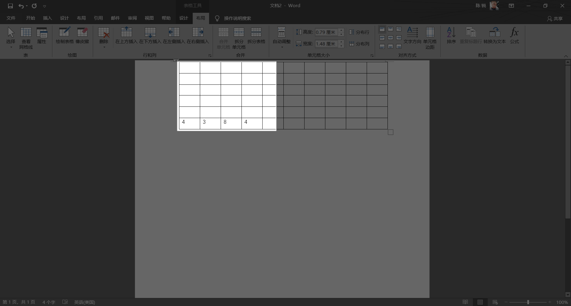Open AutoFit (自动调整) dropdown

coord(282,38)
